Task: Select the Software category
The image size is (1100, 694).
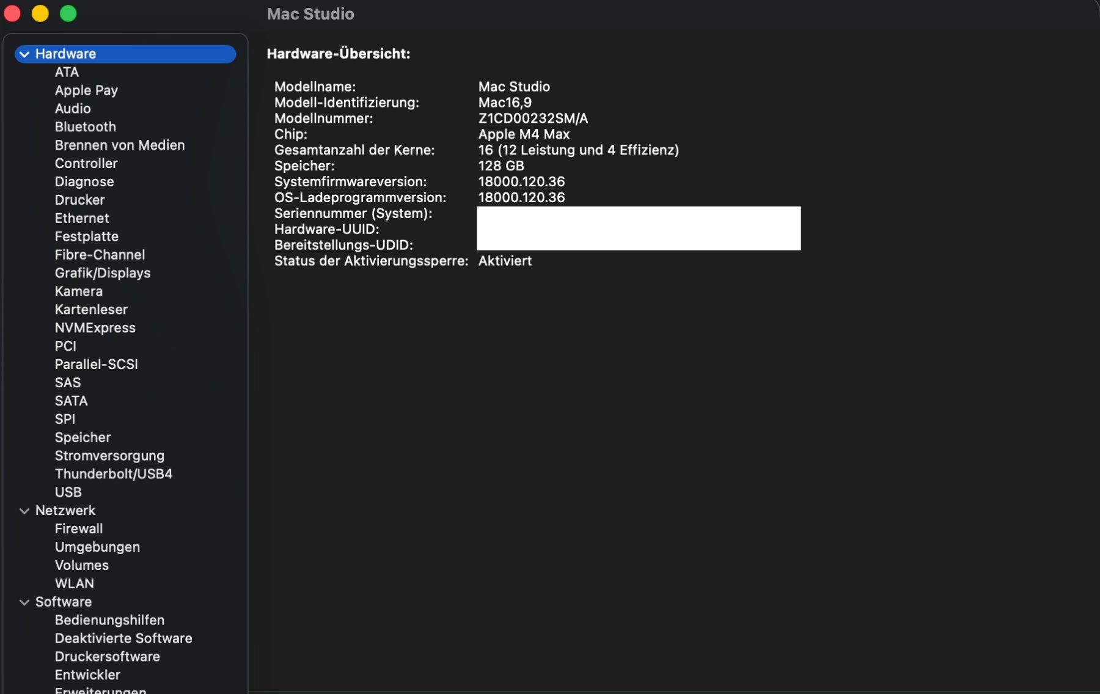Action: pyautogui.click(x=64, y=602)
